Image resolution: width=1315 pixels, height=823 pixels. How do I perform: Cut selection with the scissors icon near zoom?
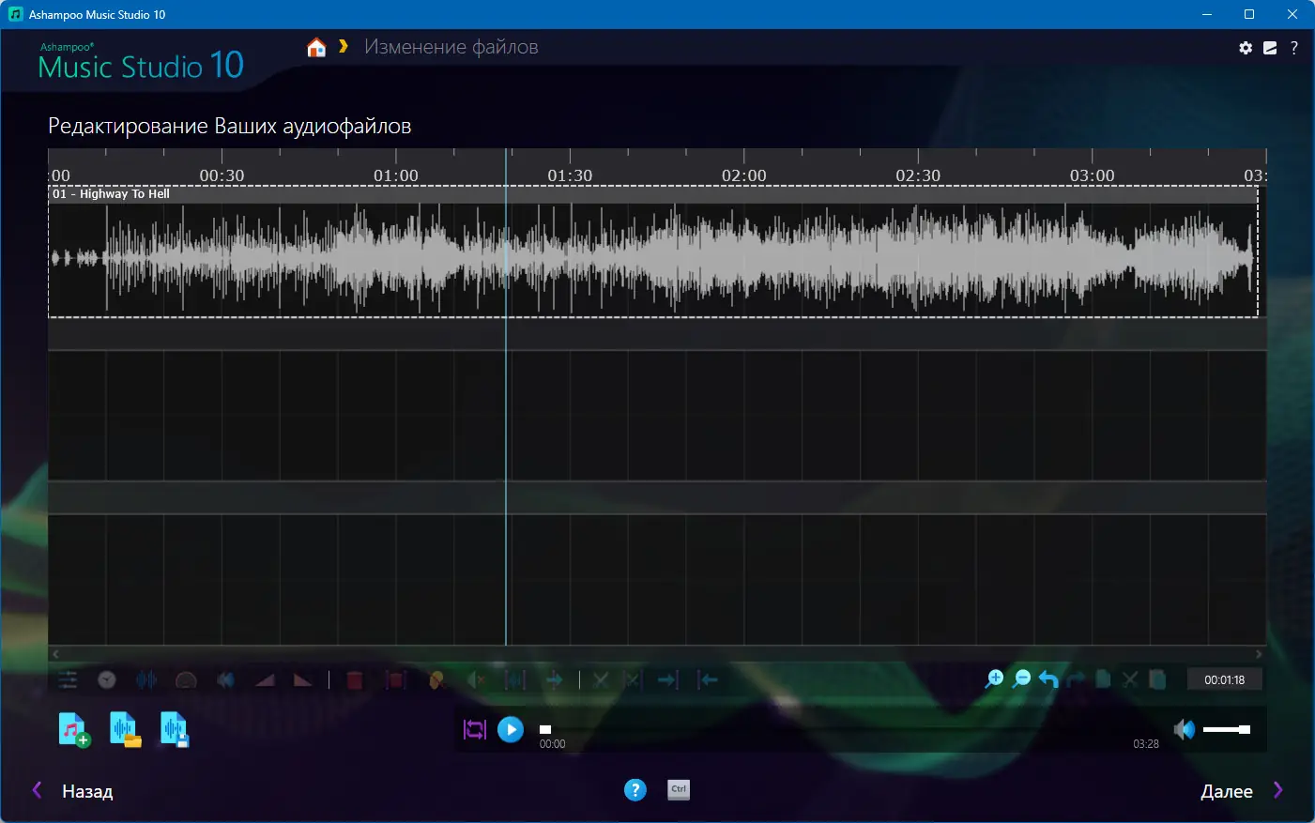point(1130,678)
